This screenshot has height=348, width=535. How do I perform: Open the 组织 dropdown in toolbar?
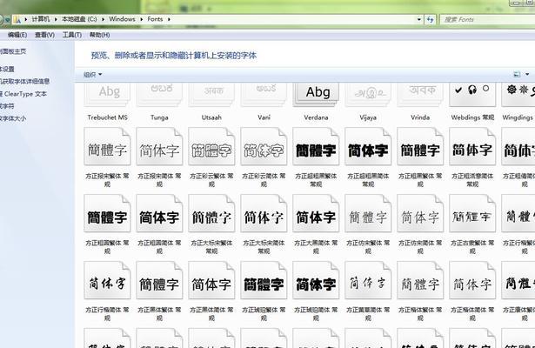(92, 75)
